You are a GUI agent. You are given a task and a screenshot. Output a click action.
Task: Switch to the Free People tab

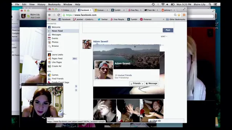click(x=134, y=10)
